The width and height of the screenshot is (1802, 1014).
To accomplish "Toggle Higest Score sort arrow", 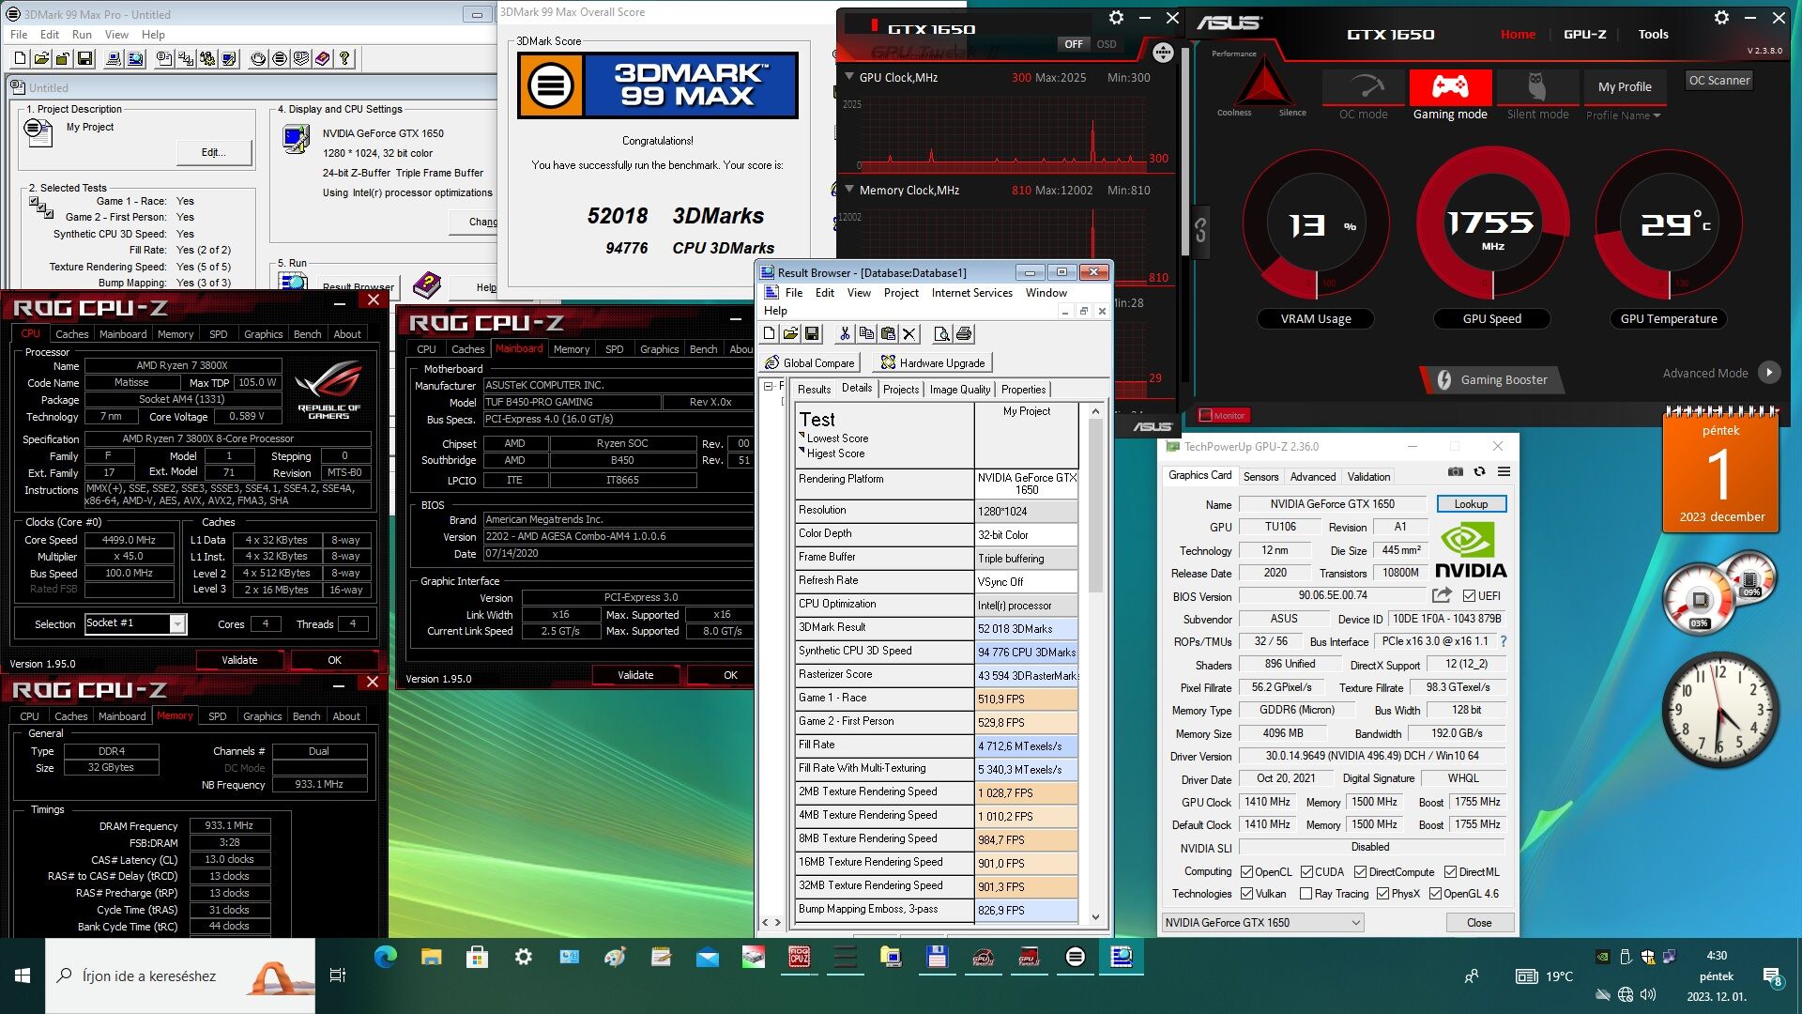I will pyautogui.click(x=802, y=451).
